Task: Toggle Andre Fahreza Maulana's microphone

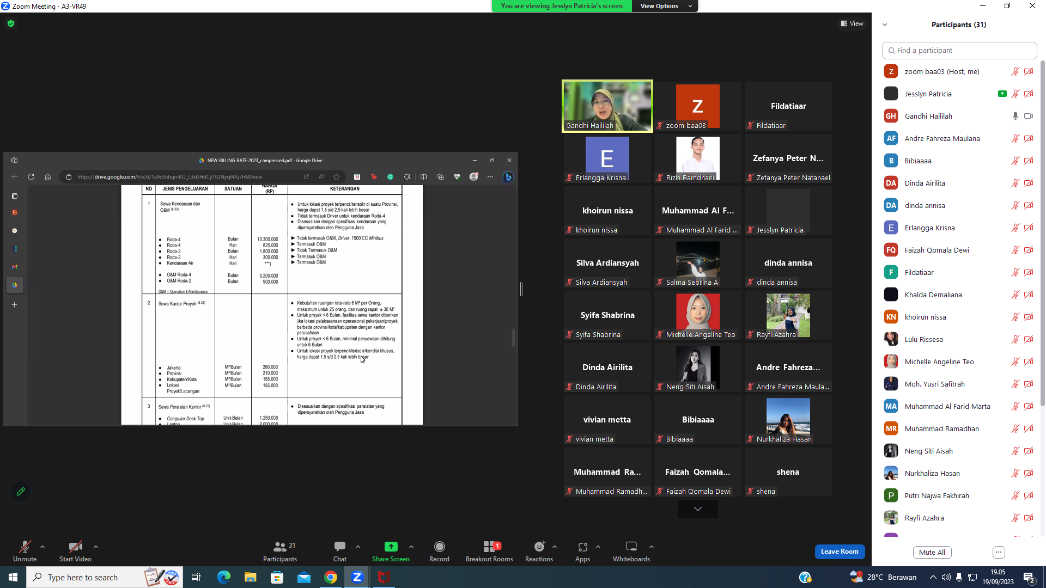Action: 1015,138
